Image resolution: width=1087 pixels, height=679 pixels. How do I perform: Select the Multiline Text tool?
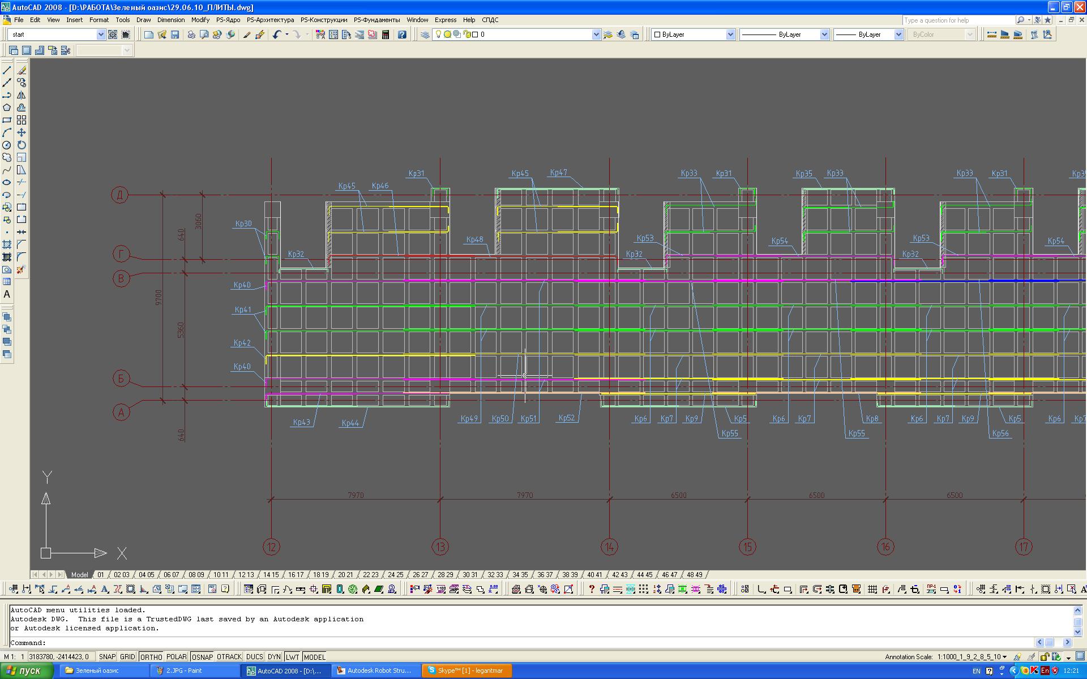coord(7,294)
